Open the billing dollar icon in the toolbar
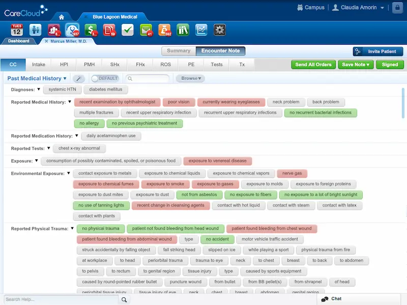This screenshot has width=407, height=305. [x=90, y=29]
